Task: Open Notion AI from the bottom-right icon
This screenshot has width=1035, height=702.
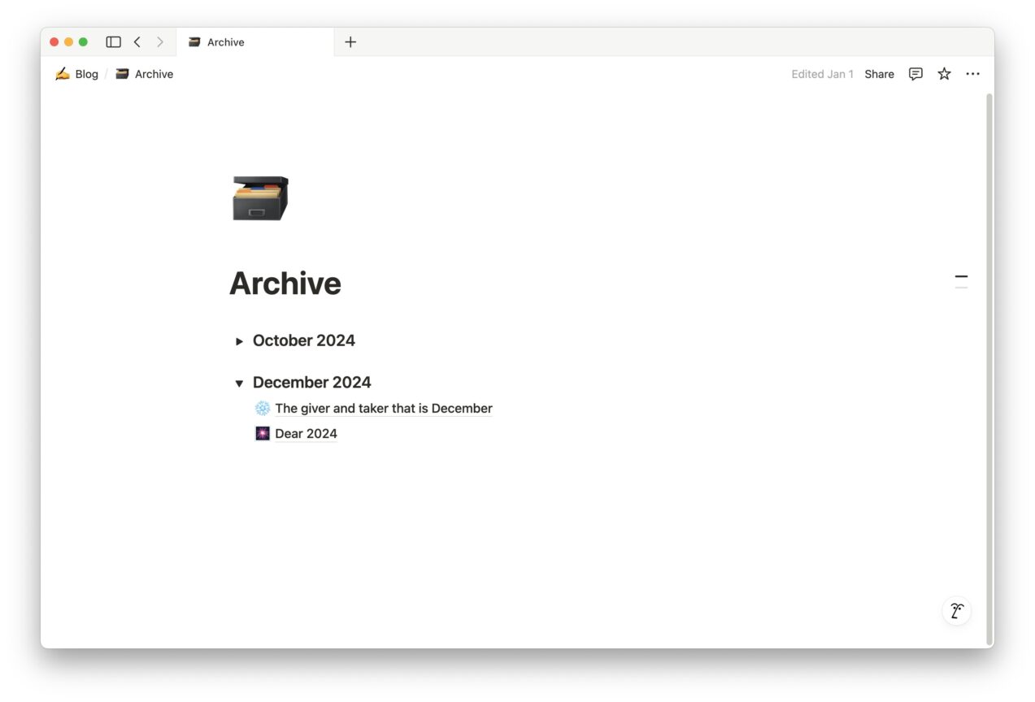Action: pyautogui.click(x=956, y=610)
